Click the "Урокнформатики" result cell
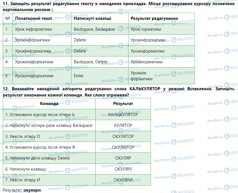The height and width of the screenshot is (193, 238). tap(148, 51)
